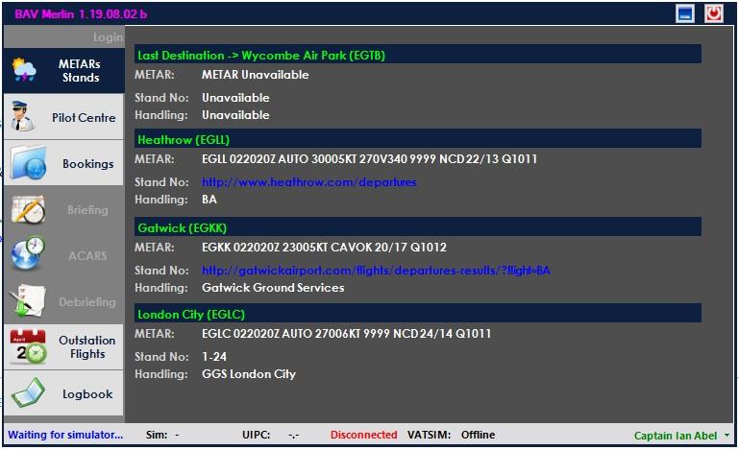Screen dimensions: 739x450
Task: Expand the Captain Ian Abel dropdown arrow
Action: click(727, 436)
